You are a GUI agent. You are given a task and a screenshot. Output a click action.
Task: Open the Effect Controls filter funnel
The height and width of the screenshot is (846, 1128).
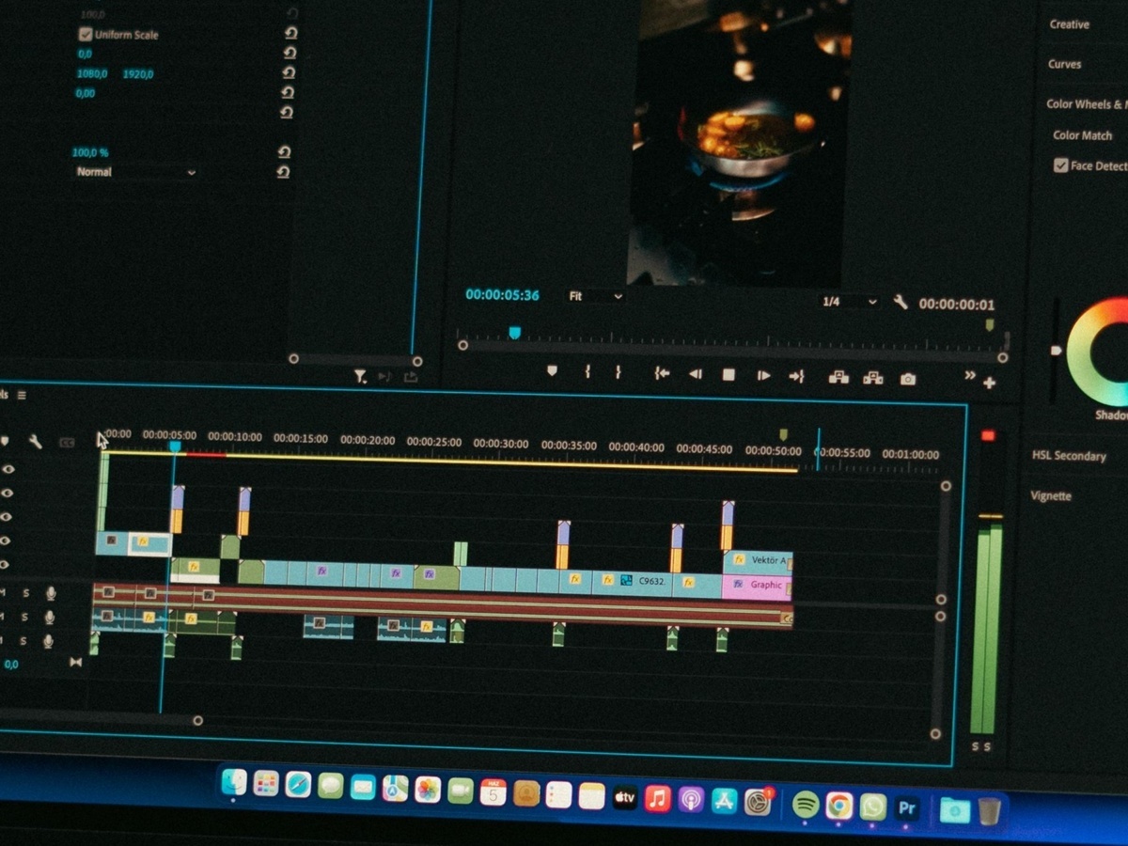[360, 377]
